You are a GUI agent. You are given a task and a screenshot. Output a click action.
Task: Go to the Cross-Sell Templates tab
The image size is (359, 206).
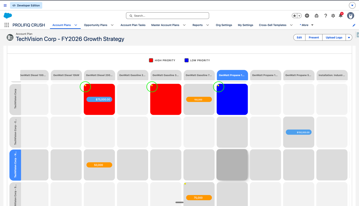click(273, 25)
